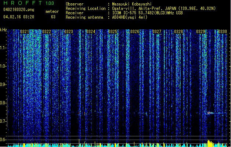Select the ICOM IC-575 receiver details
This screenshot has width=231, height=147.
pos(148,13)
